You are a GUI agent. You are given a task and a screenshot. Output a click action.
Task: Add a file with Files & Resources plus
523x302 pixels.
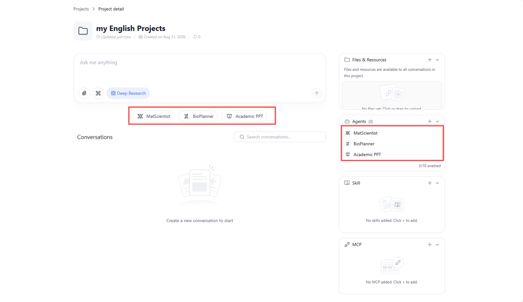point(430,60)
